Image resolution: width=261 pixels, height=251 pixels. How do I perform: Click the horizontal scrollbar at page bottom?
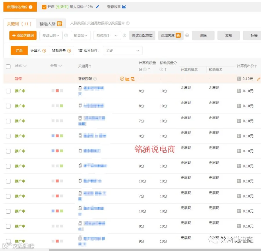155,250
